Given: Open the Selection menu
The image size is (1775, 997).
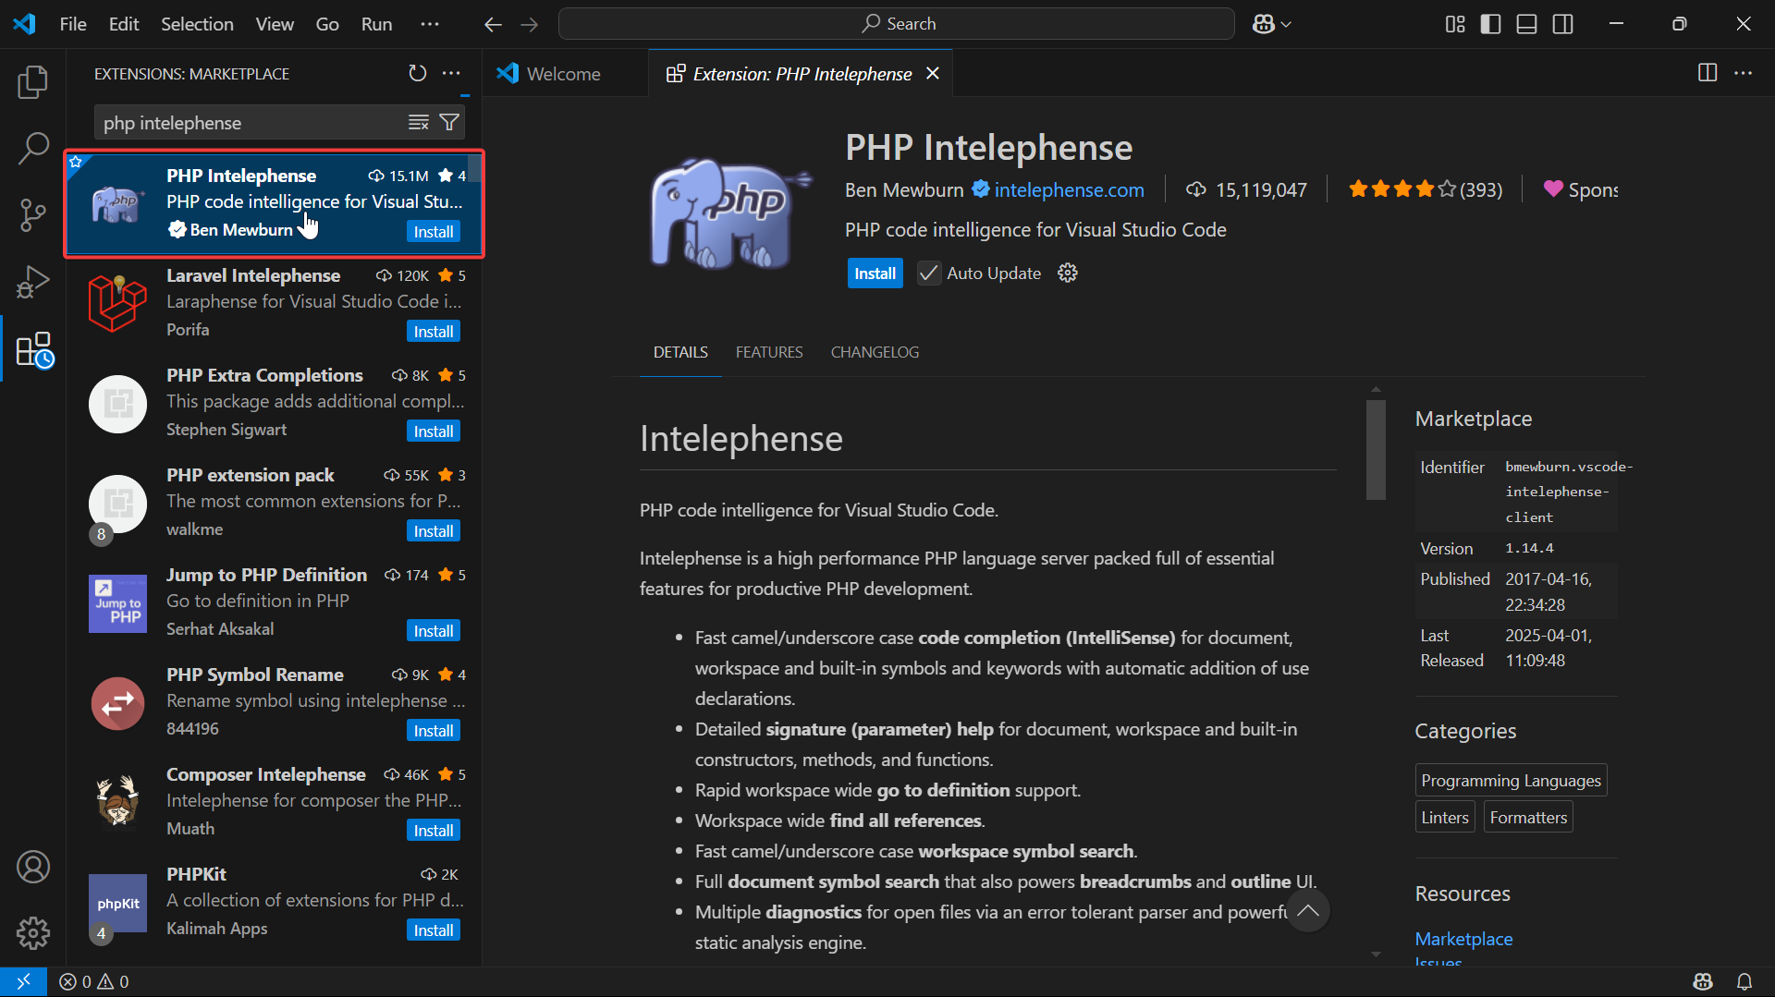Looking at the screenshot, I should coord(197,24).
